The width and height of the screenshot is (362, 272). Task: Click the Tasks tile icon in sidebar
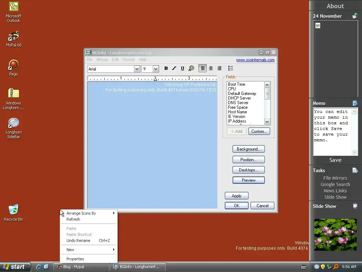[355, 170]
